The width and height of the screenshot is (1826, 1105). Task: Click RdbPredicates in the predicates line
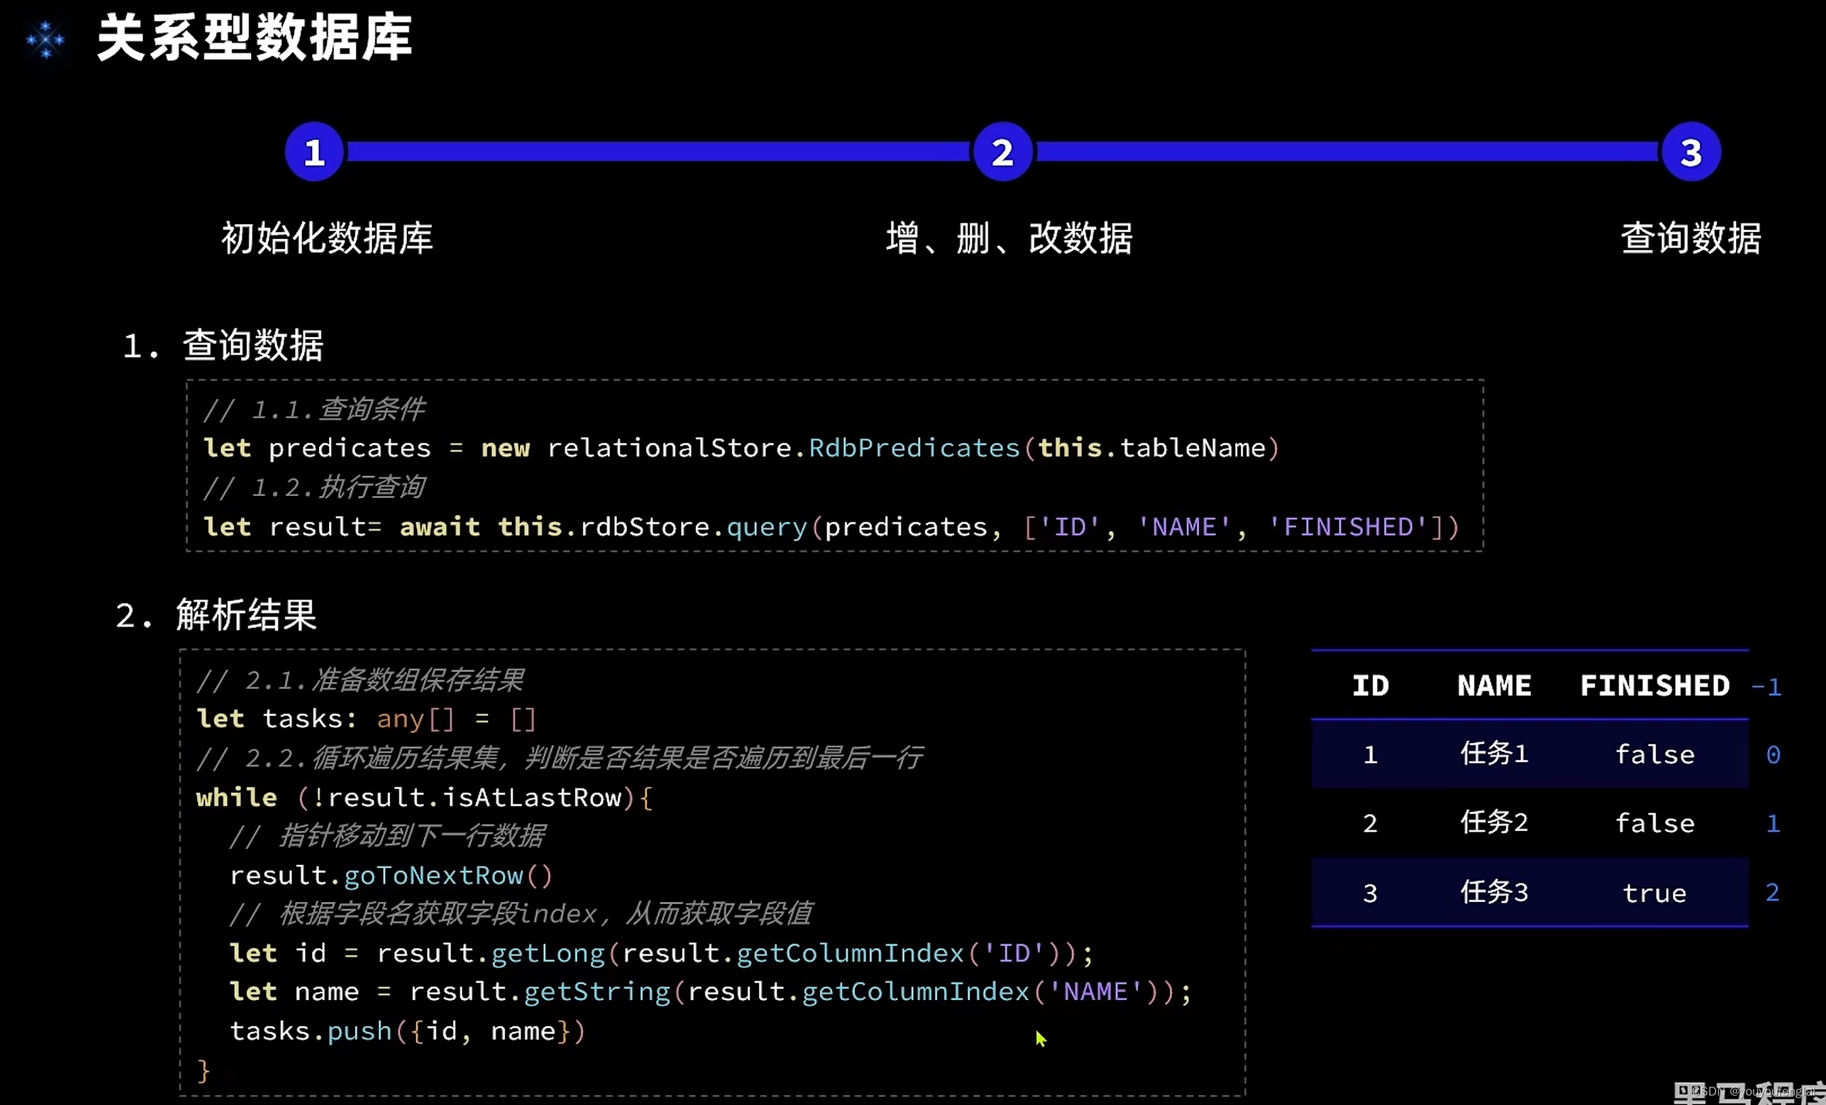[915, 448]
